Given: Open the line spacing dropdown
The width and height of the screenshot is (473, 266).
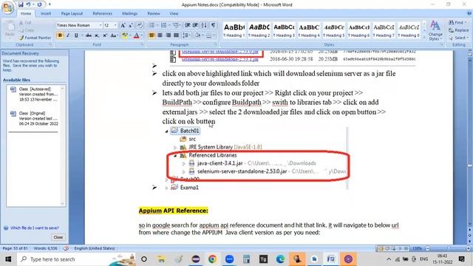Looking at the screenshot, I should (186, 35).
